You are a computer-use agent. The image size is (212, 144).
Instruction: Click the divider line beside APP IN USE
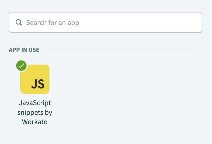121,50
